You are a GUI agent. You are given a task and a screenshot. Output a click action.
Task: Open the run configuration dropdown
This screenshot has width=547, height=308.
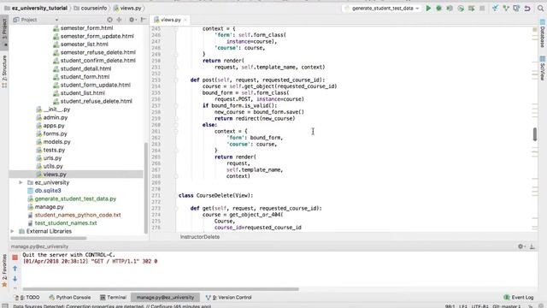[x=382, y=8]
